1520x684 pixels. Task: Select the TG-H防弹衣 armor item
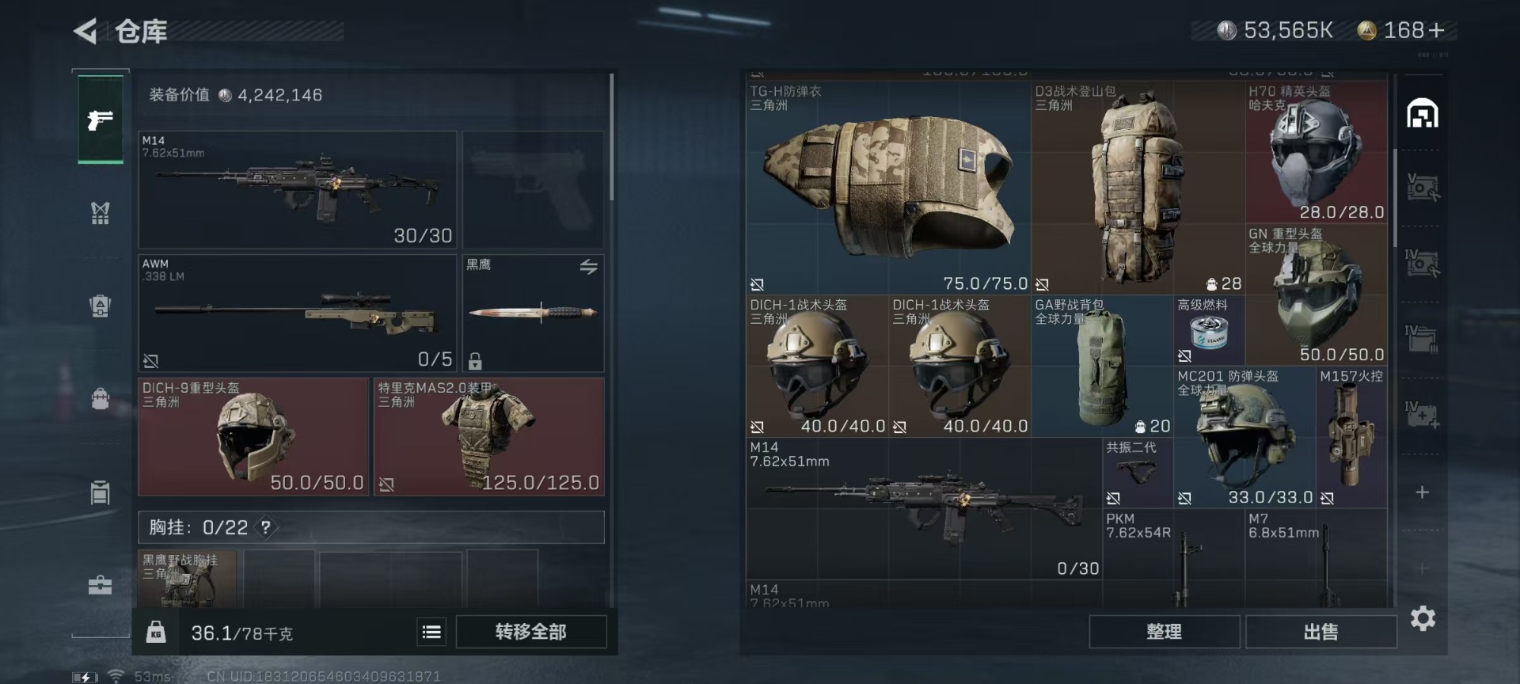(888, 187)
